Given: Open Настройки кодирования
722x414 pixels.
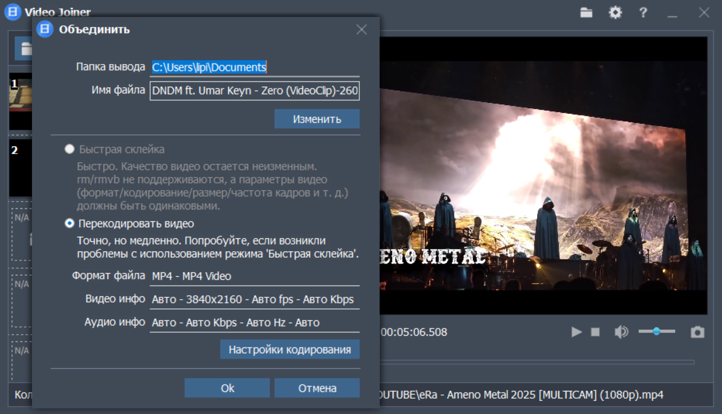Looking at the screenshot, I should 290,350.
